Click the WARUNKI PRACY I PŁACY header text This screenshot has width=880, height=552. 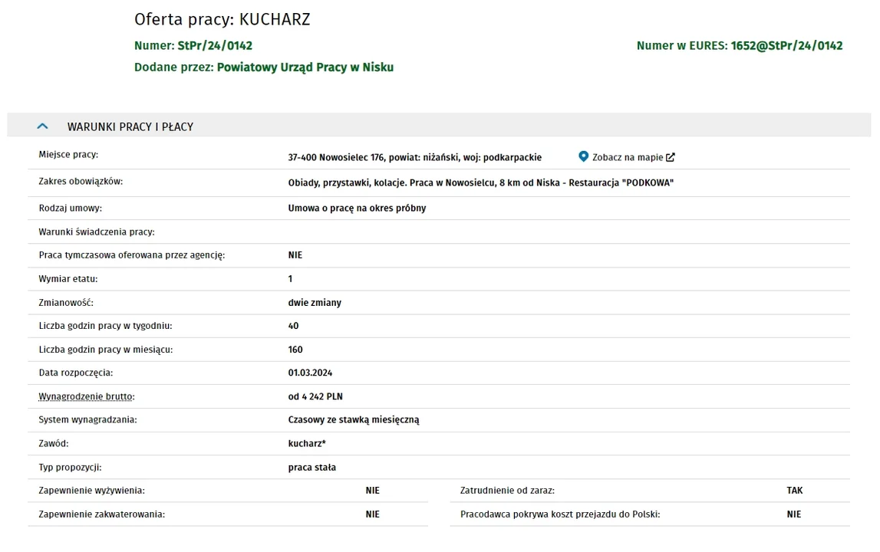tap(130, 127)
